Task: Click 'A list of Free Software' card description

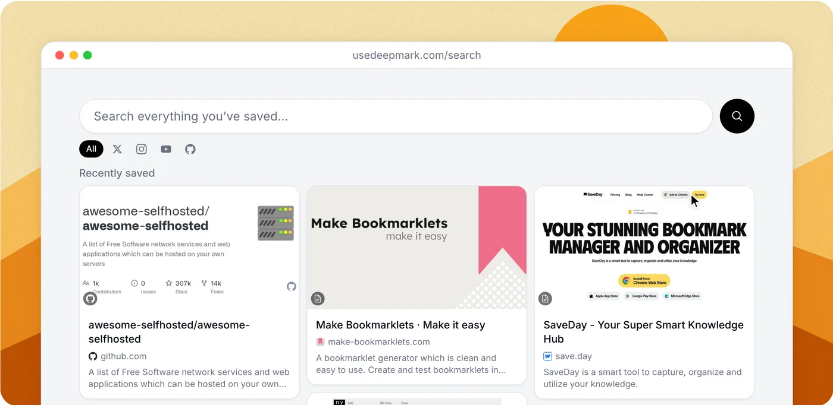Action: click(x=189, y=378)
